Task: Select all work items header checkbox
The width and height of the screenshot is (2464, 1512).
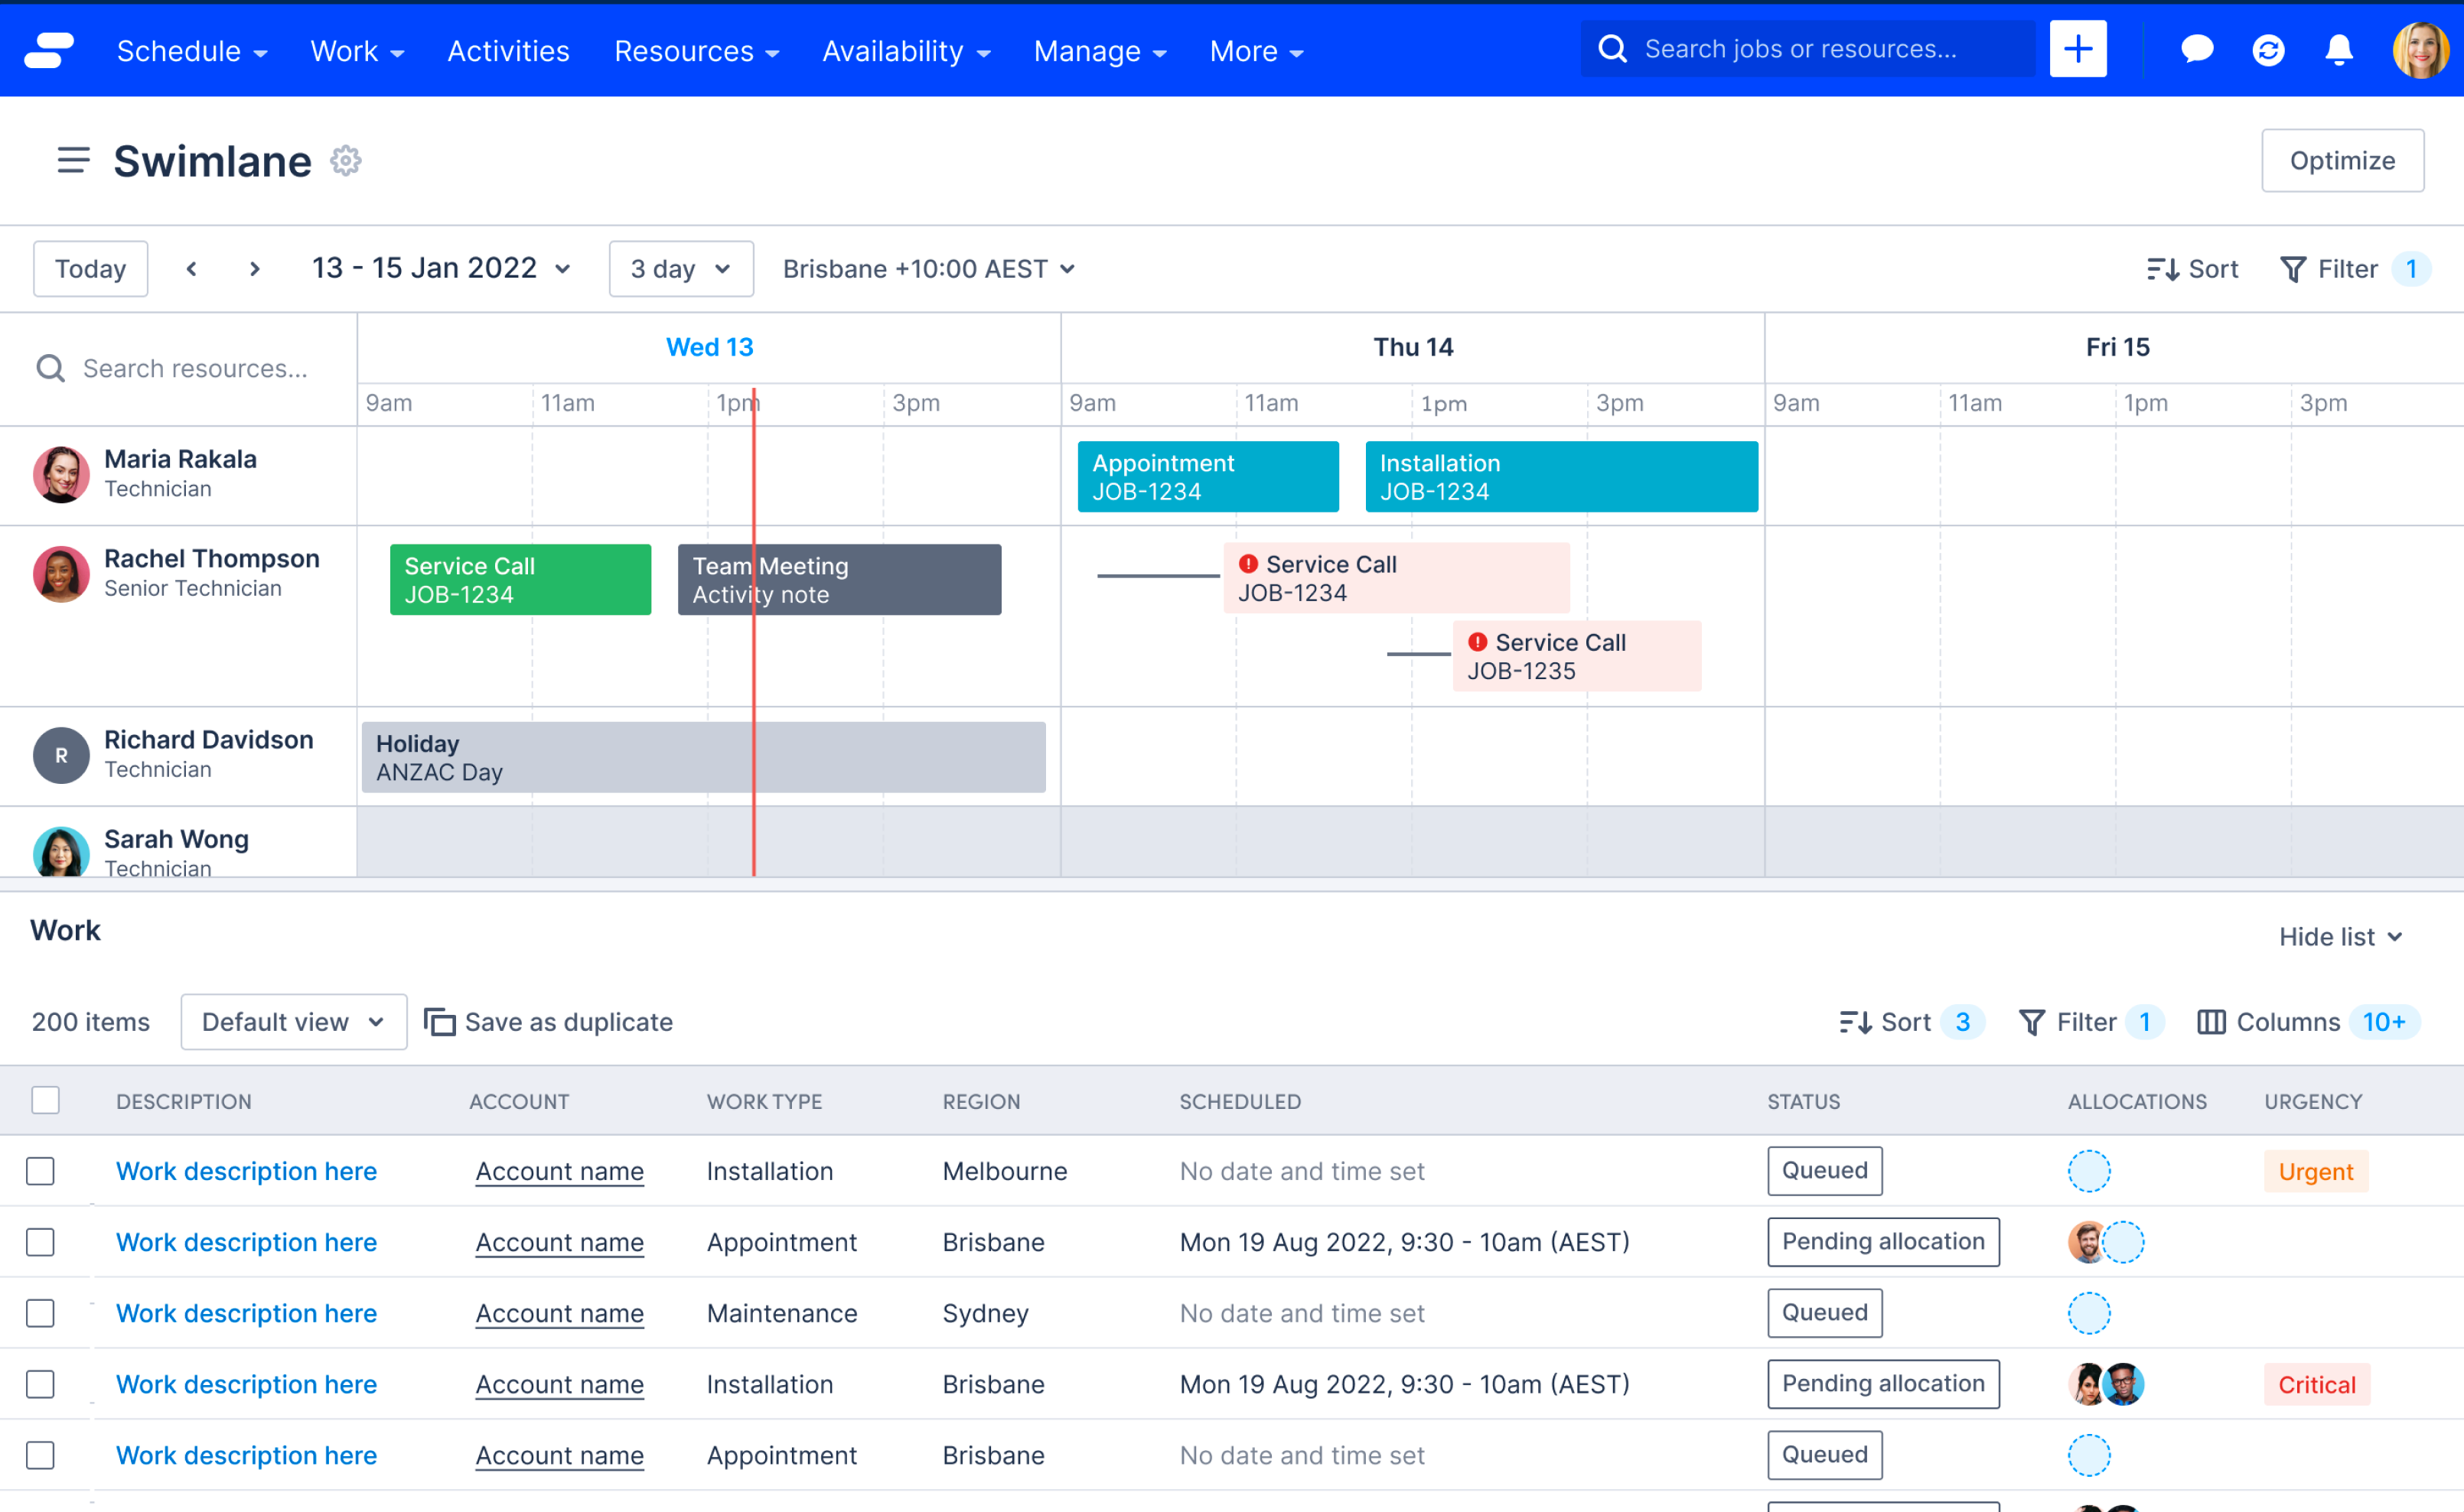Action: click(x=45, y=1100)
